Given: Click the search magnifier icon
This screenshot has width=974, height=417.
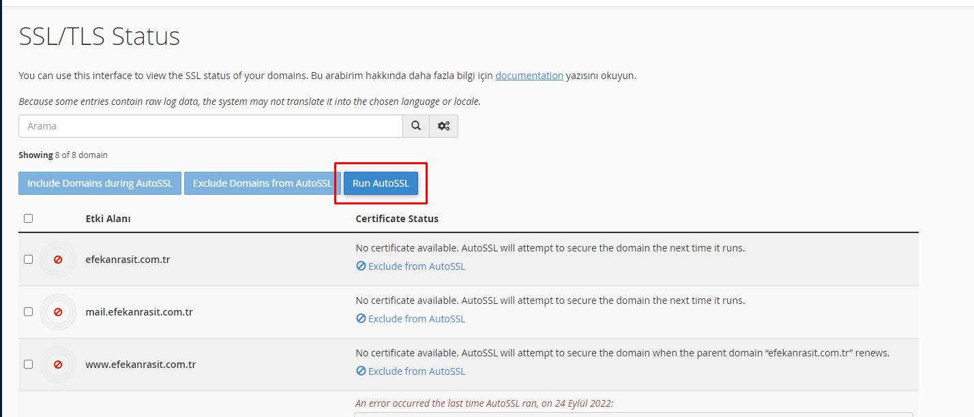Looking at the screenshot, I should (415, 126).
